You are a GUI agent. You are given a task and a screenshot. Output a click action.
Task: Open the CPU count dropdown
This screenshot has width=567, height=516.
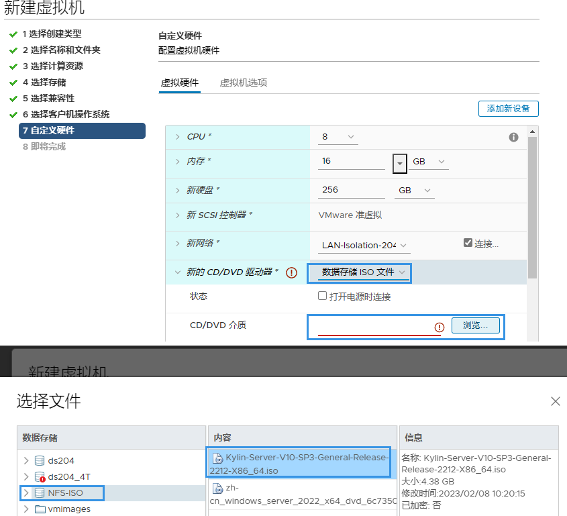point(338,137)
